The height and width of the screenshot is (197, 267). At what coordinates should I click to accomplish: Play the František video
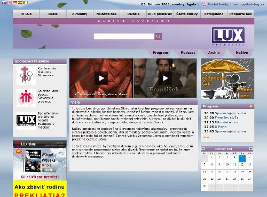[165, 78]
